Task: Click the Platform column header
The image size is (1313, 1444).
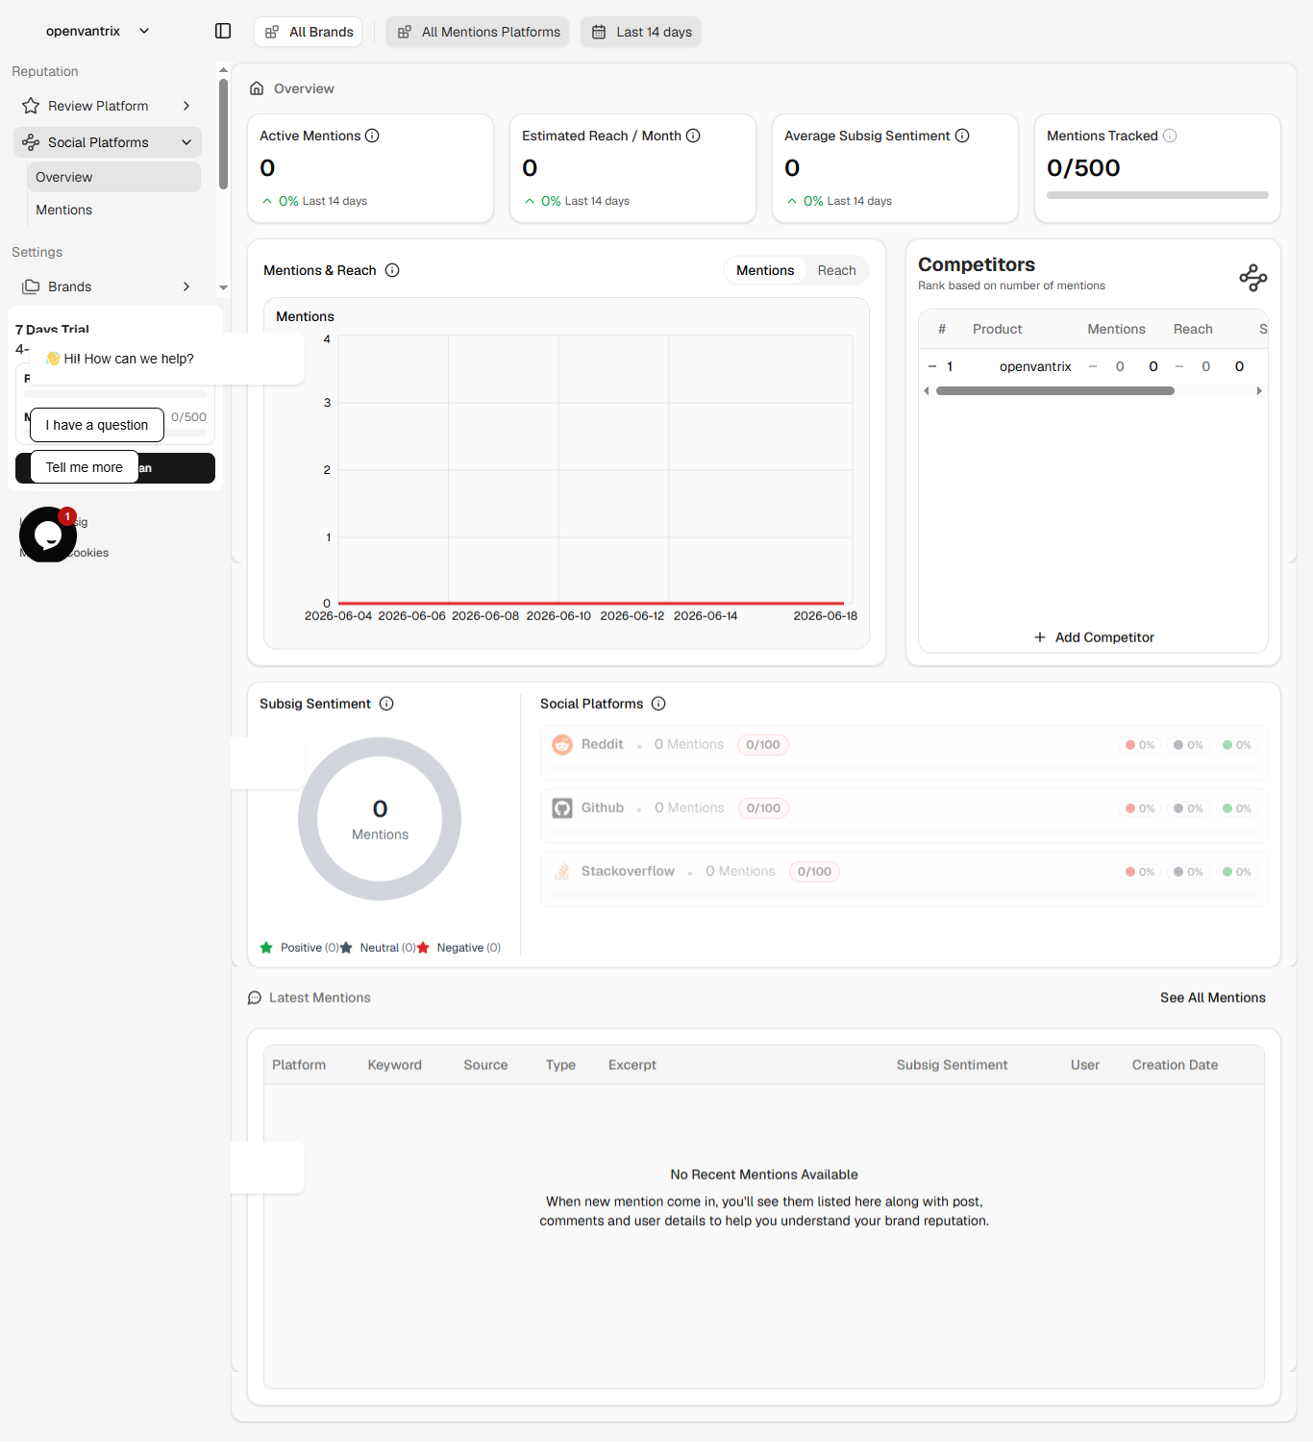Action: pos(299,1065)
